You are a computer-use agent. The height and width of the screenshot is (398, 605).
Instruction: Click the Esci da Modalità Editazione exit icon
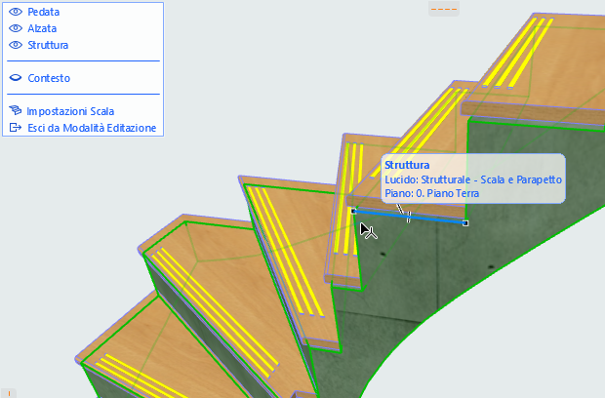click(x=16, y=128)
